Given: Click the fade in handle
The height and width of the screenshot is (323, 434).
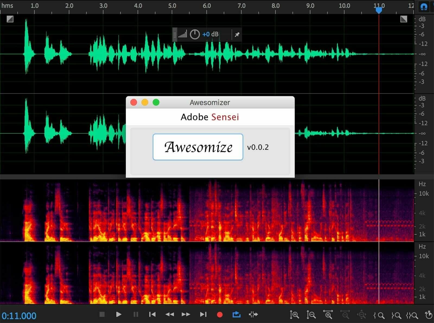Looking at the screenshot, I should tap(10, 19).
